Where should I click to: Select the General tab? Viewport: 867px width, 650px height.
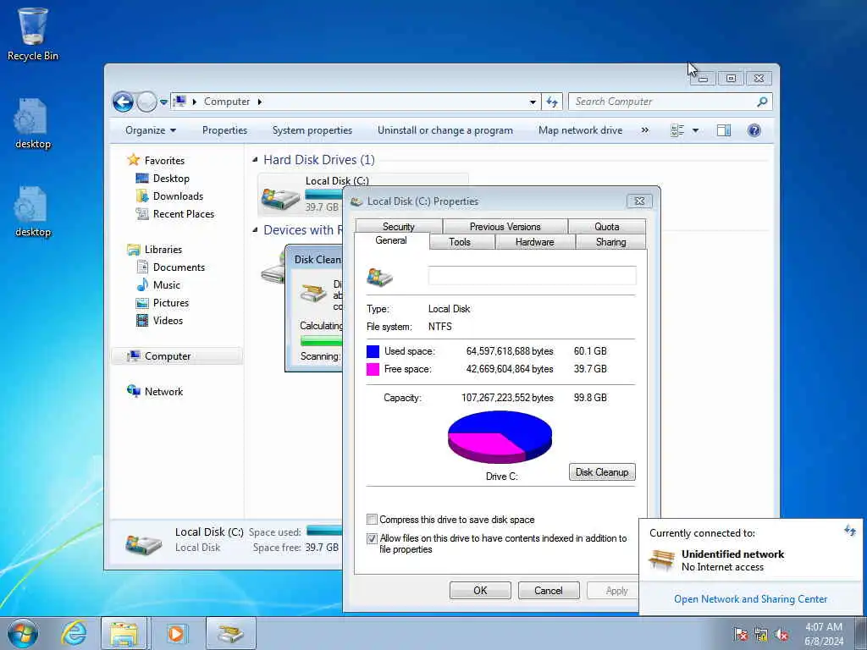(391, 240)
